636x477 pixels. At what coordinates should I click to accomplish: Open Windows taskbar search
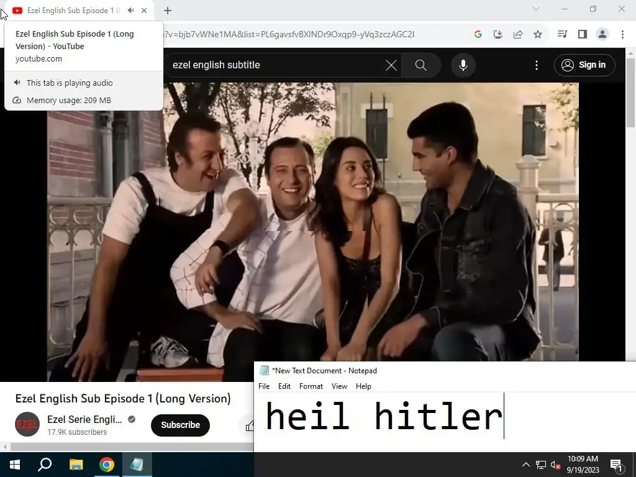(x=45, y=465)
